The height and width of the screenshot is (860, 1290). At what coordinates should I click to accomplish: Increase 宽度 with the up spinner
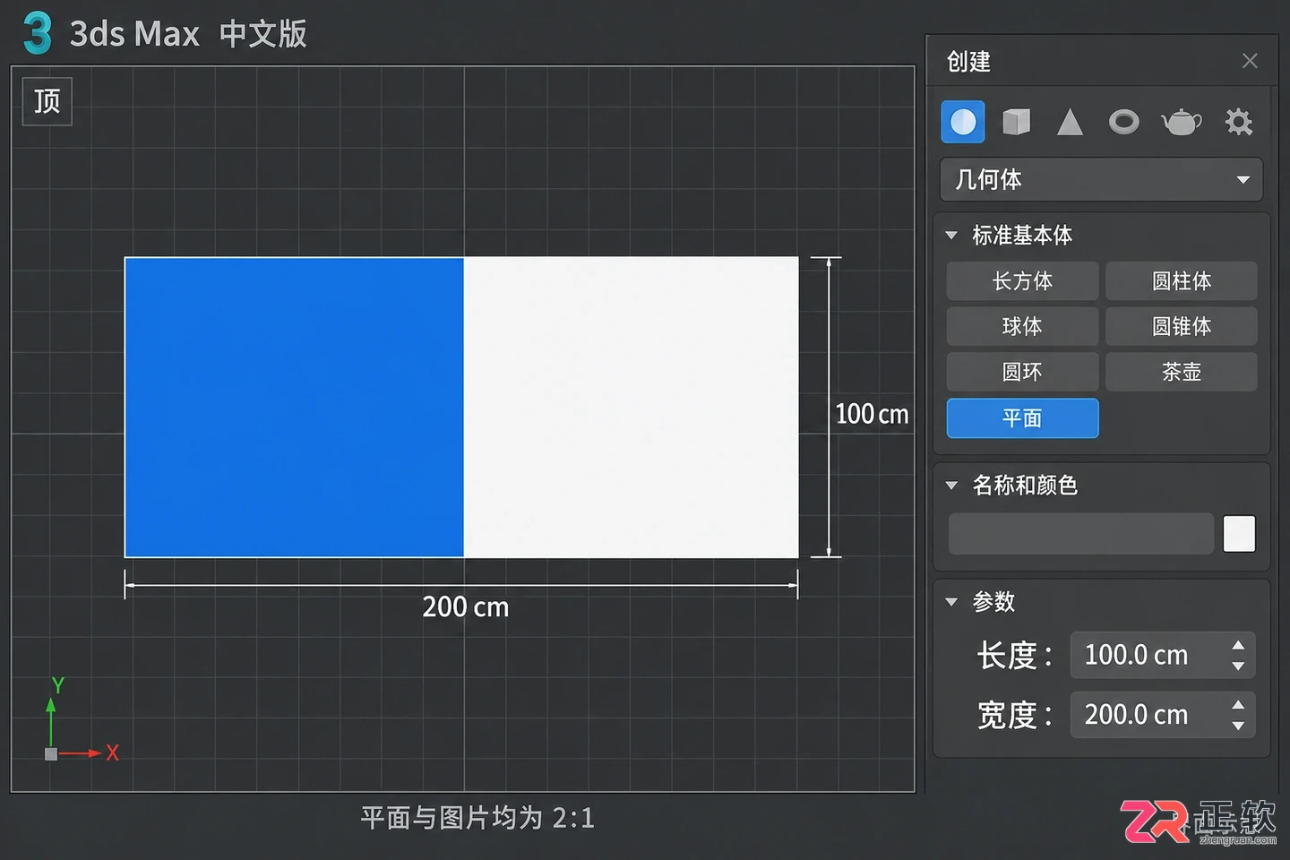pyautogui.click(x=1238, y=705)
